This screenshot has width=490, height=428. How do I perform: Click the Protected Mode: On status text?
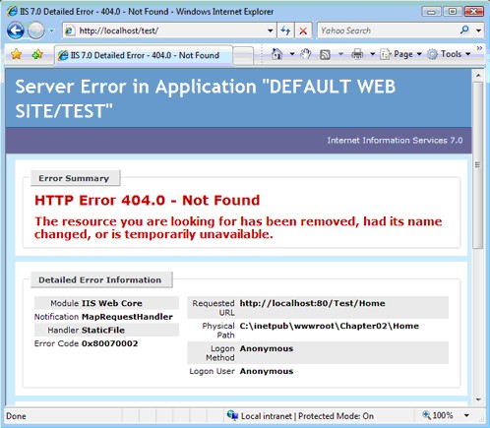click(336, 416)
